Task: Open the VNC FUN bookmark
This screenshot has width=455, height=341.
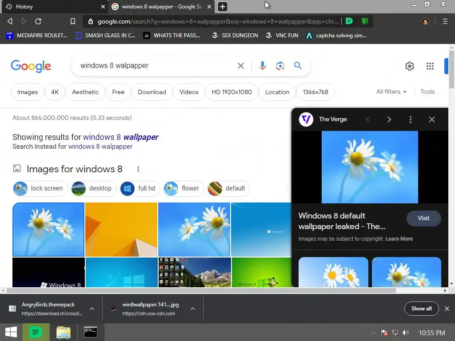Action: pos(282,36)
